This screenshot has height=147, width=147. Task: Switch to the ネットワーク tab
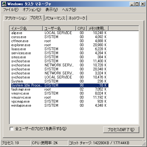pyautogui.click(x=77, y=18)
